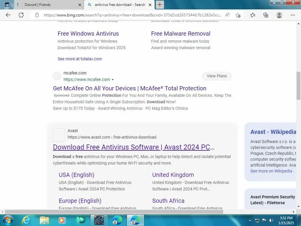
Task: Open File Explorer from the taskbar
Action: click(x=44, y=220)
